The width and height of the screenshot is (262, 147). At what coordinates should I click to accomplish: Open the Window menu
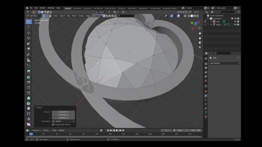(x=51, y=8)
